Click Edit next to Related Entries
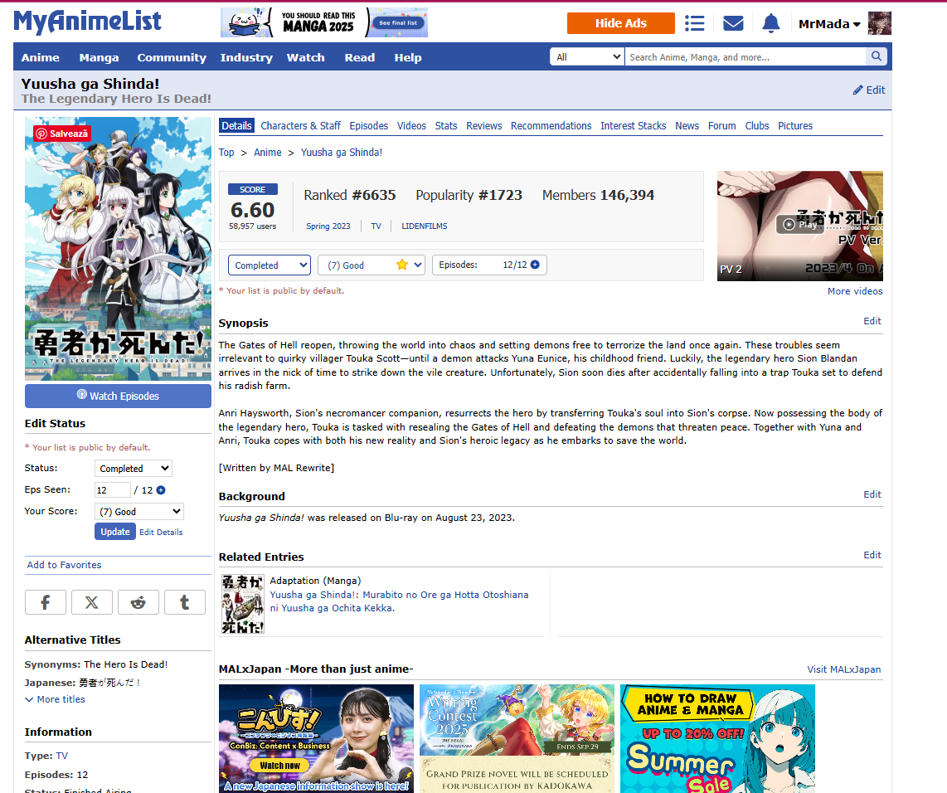The image size is (947, 793). click(x=872, y=554)
